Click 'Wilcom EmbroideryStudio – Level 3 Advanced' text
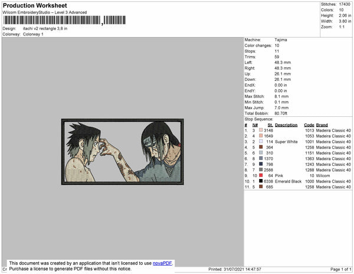The height and width of the screenshot is (274, 354). tap(45, 12)
